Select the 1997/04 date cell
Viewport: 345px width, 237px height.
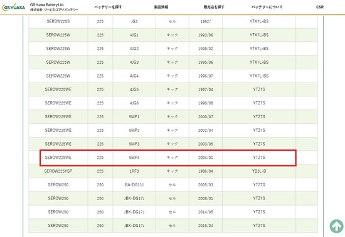(x=206, y=89)
